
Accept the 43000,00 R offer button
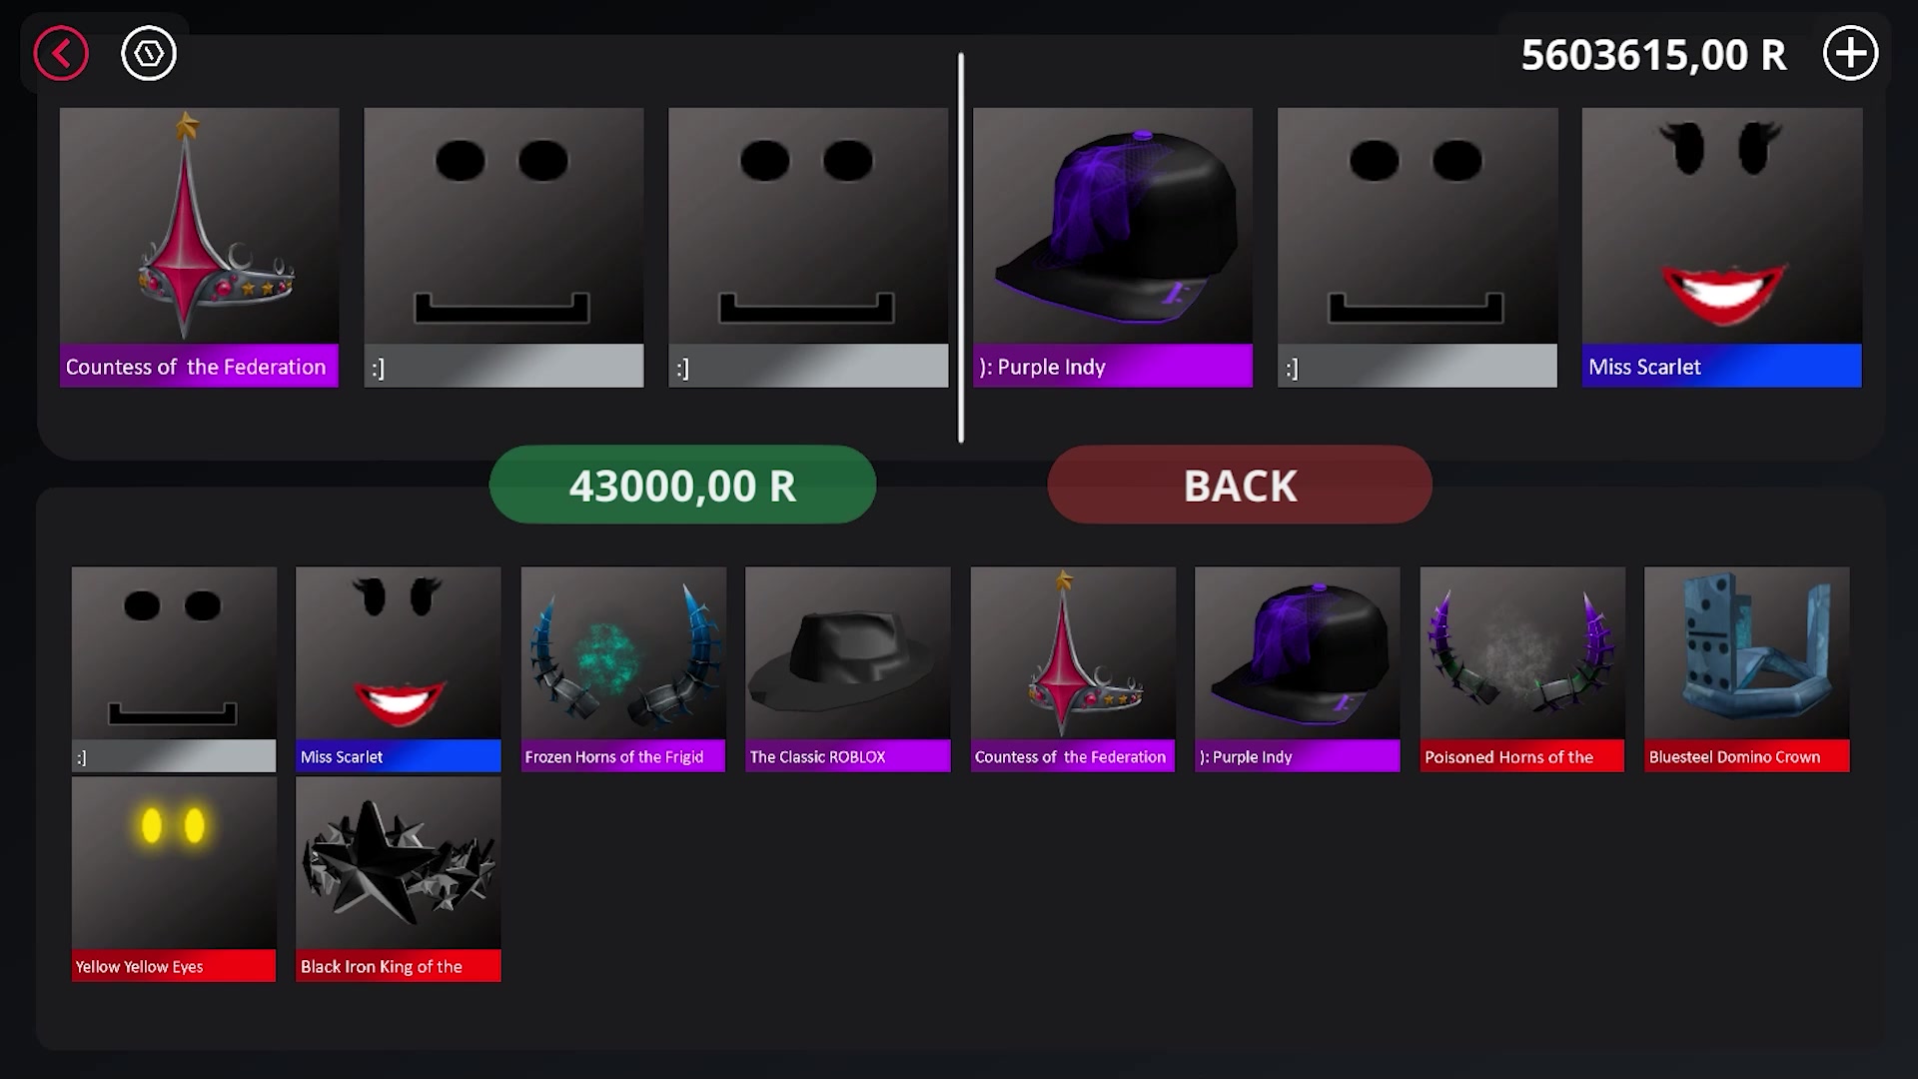[682, 485]
